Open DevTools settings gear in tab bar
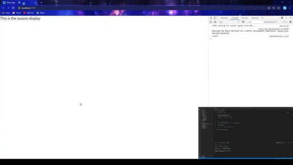 click(x=282, y=18)
